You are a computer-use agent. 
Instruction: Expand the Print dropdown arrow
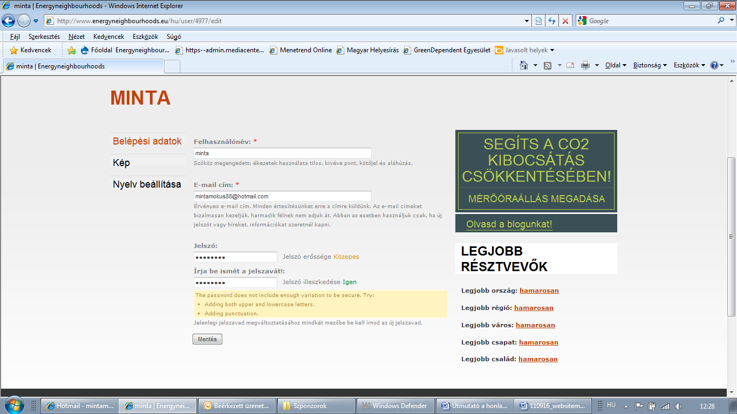597,65
